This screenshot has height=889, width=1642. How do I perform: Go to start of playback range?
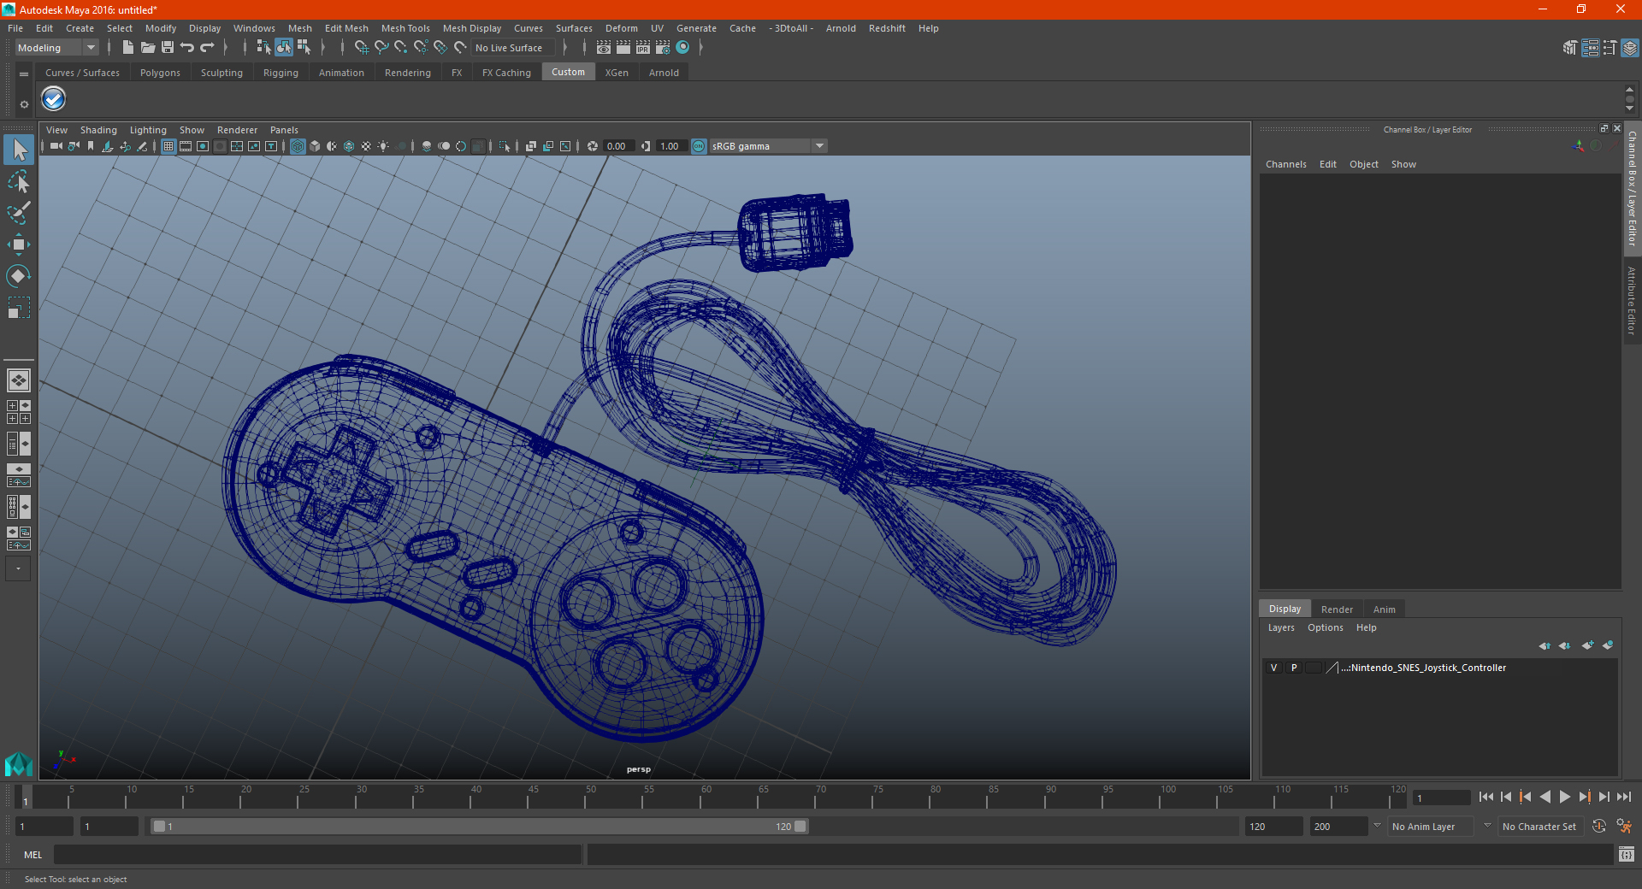(1486, 797)
